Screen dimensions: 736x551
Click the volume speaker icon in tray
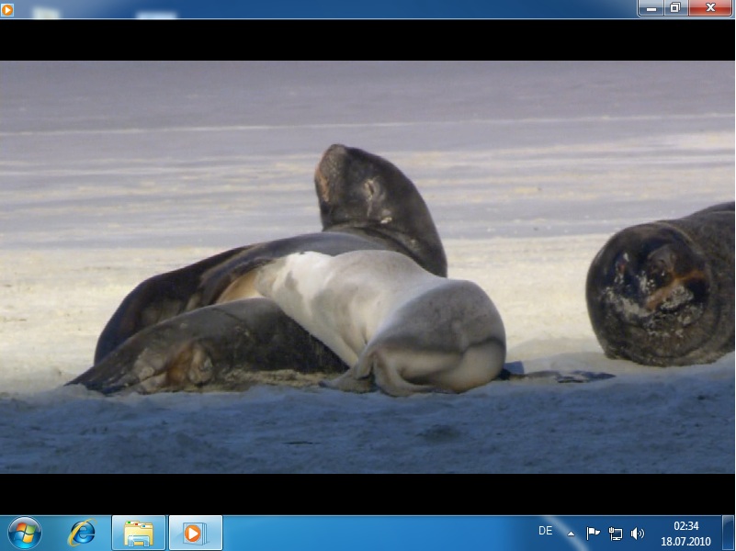click(638, 534)
